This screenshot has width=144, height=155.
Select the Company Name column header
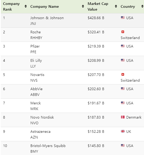(45, 6)
